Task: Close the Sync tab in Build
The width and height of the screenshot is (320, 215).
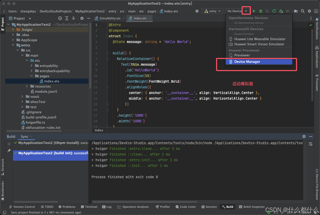Action: point(31,137)
